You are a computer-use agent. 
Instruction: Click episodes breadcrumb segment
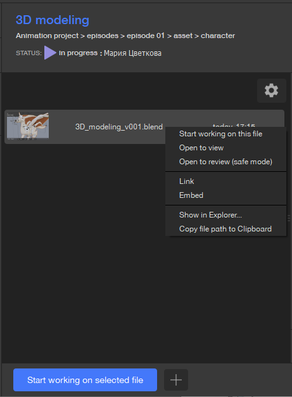(x=103, y=36)
